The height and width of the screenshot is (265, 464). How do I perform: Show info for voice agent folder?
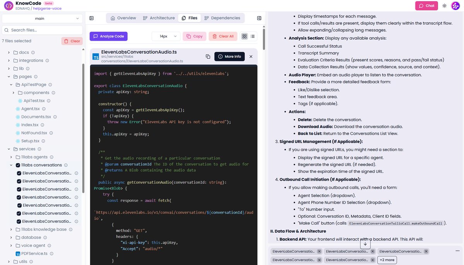(49, 246)
